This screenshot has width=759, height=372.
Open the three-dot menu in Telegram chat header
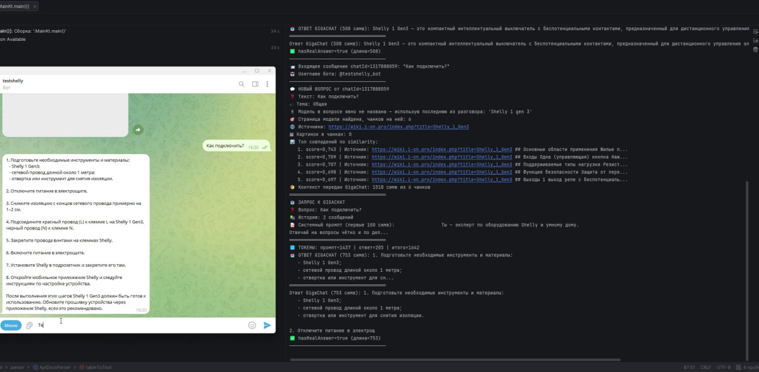pos(269,84)
